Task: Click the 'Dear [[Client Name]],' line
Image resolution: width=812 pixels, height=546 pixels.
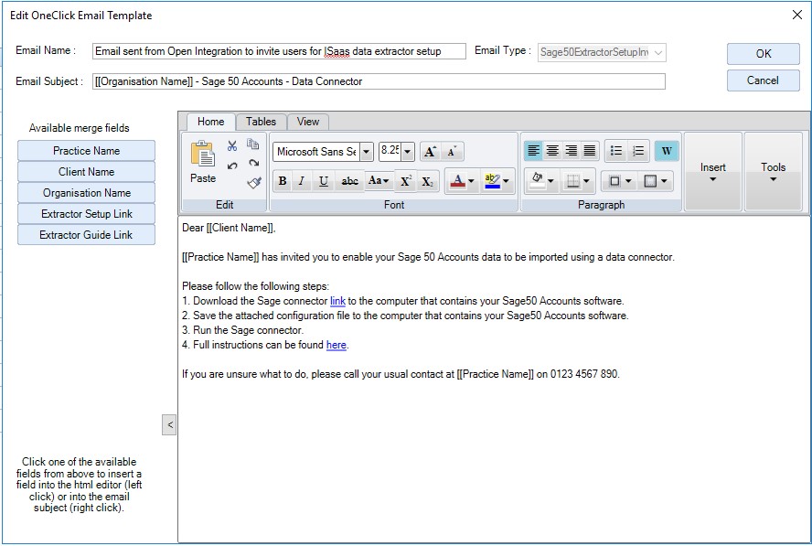Action: [x=229, y=228]
